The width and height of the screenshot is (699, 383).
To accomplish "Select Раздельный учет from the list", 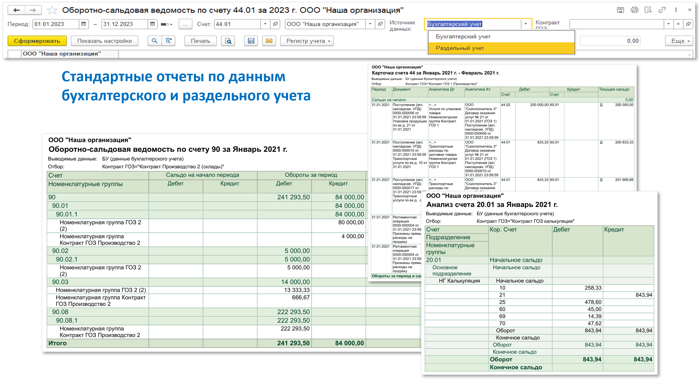I will [460, 48].
